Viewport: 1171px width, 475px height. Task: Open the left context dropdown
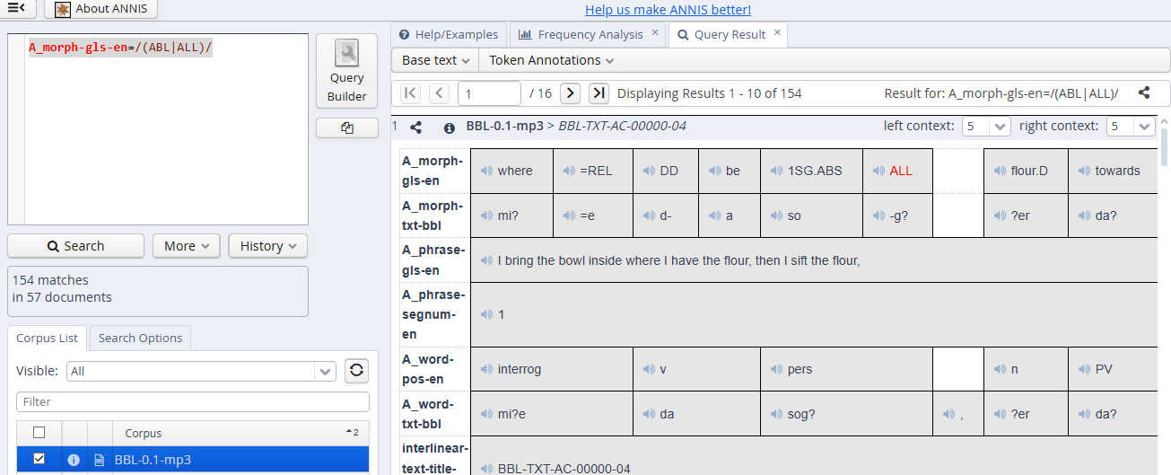pyautogui.click(x=985, y=127)
